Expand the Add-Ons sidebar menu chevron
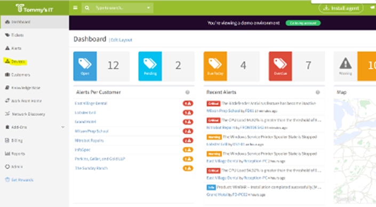Viewport: 376px width, 207px height. click(63, 127)
